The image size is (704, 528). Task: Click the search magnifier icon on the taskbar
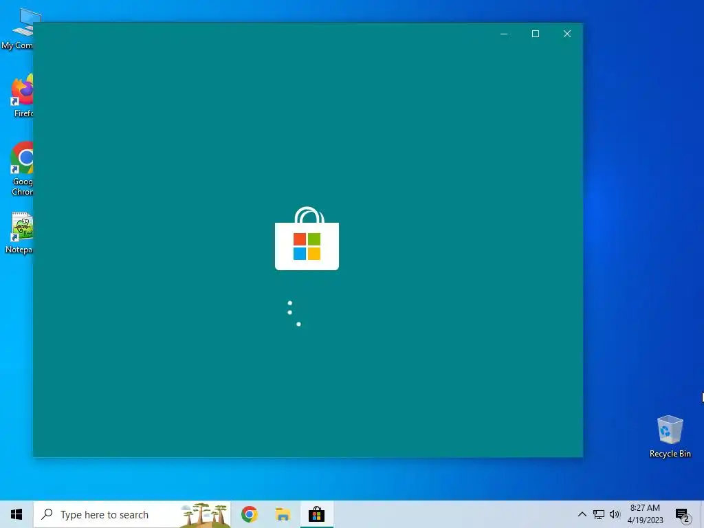coord(47,514)
